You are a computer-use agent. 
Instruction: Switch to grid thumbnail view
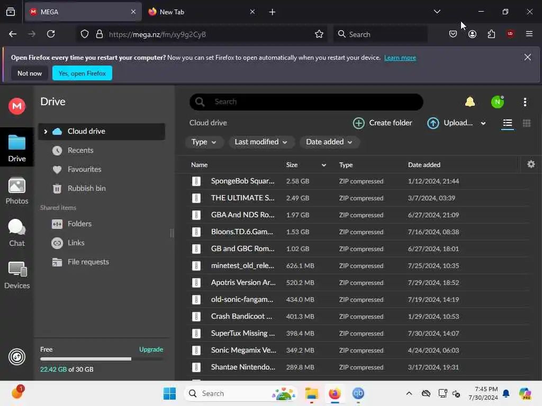point(527,123)
